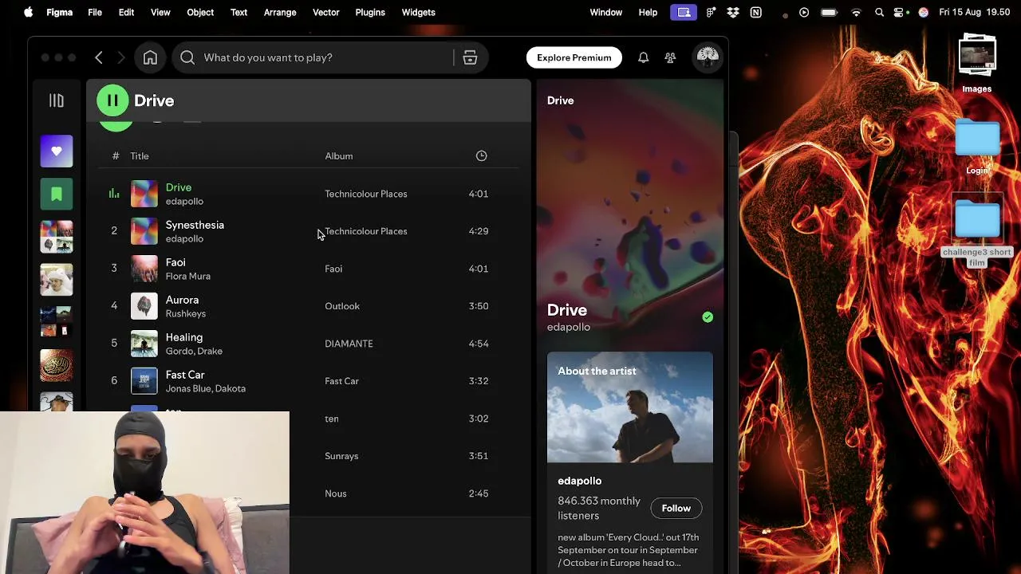
Task: Open the Edit menu
Action: pos(126,12)
